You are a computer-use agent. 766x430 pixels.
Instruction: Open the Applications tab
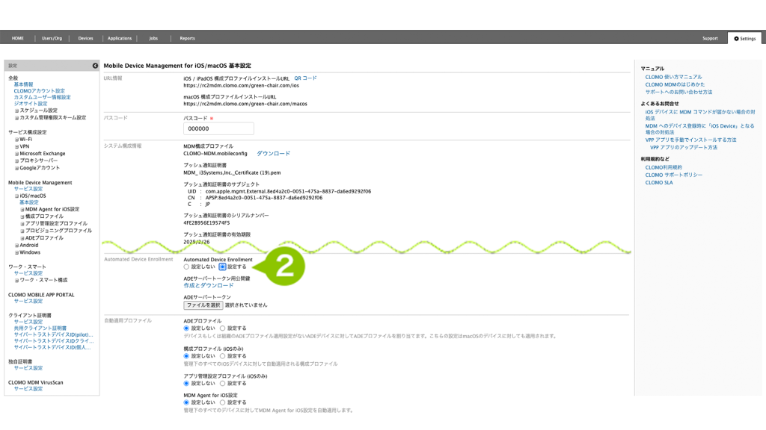(120, 38)
